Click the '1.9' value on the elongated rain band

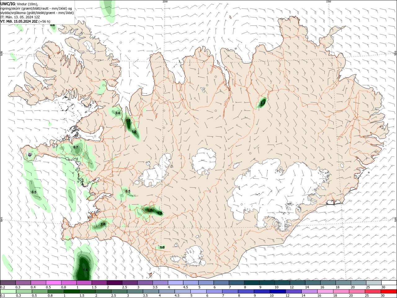159,213
